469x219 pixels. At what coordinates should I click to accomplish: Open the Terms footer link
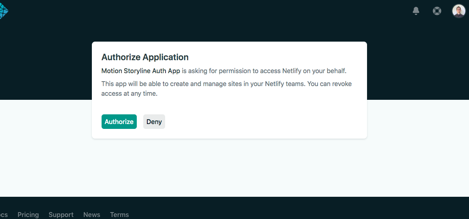pyautogui.click(x=119, y=215)
